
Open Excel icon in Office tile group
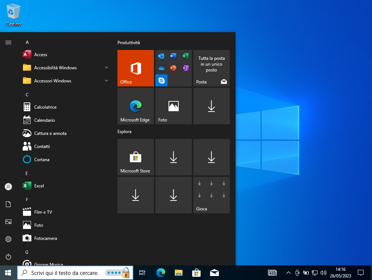[186, 56]
